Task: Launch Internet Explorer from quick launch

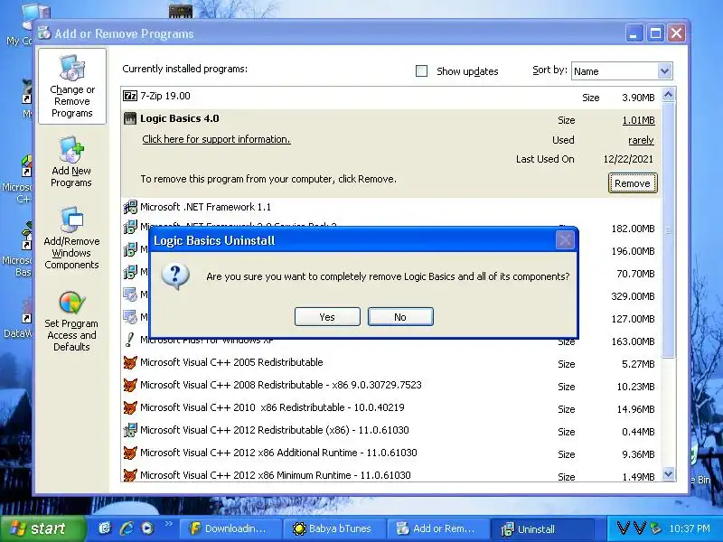Action: tap(127, 528)
